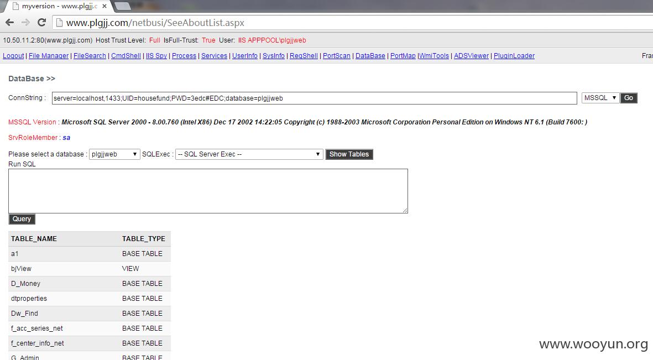This screenshot has height=360, width=653.
Task: Open ADSViewer link
Action: tap(471, 56)
